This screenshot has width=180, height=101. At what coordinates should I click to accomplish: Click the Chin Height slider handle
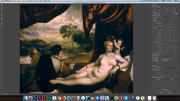click(173, 47)
